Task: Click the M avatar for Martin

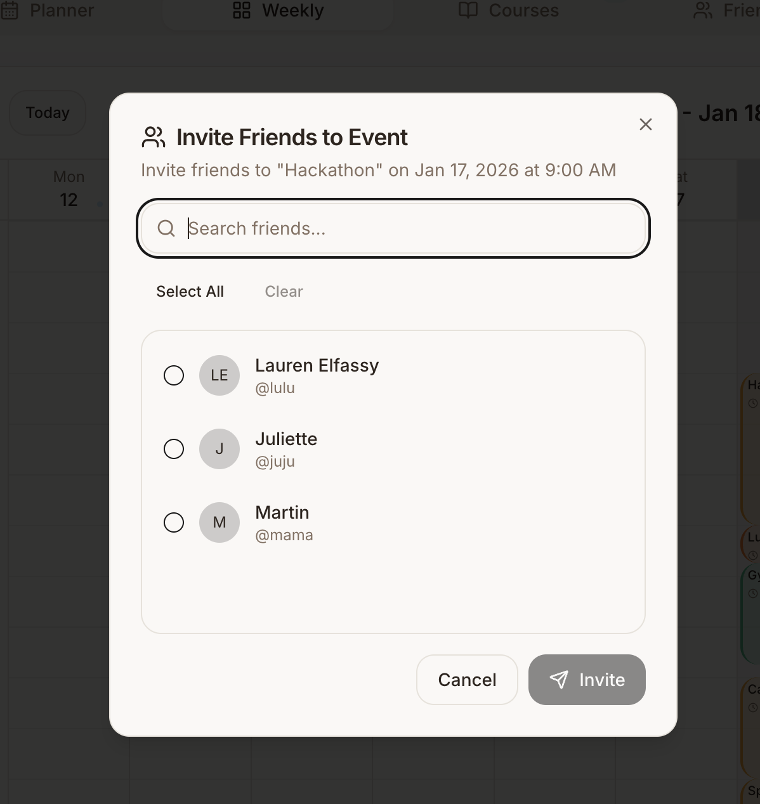Action: coord(219,522)
